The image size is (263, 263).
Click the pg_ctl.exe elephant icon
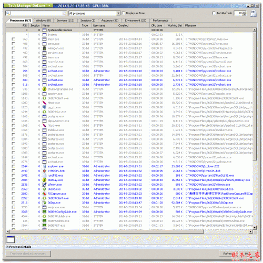45,107
